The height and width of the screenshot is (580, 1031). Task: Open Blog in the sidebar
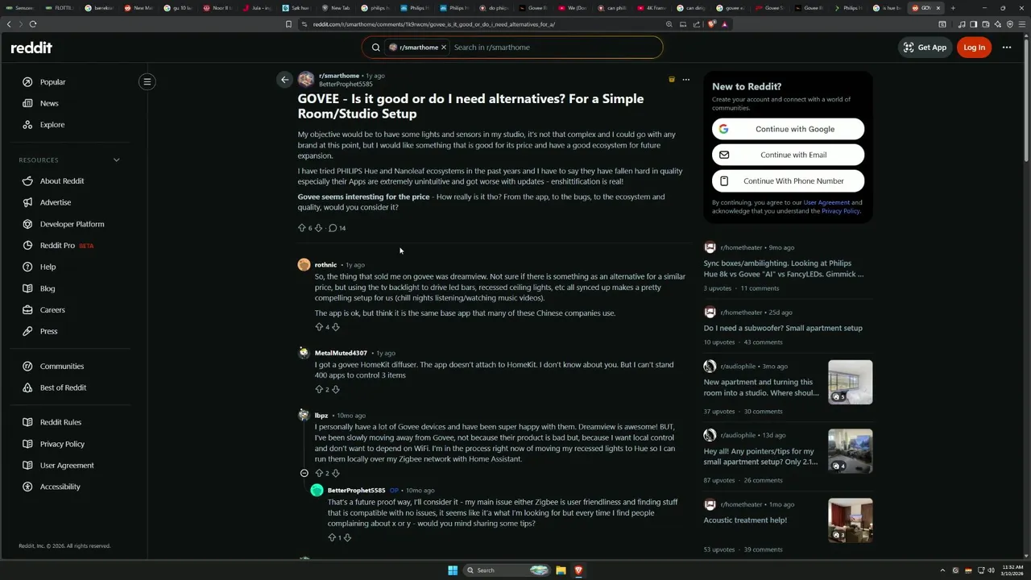click(48, 288)
